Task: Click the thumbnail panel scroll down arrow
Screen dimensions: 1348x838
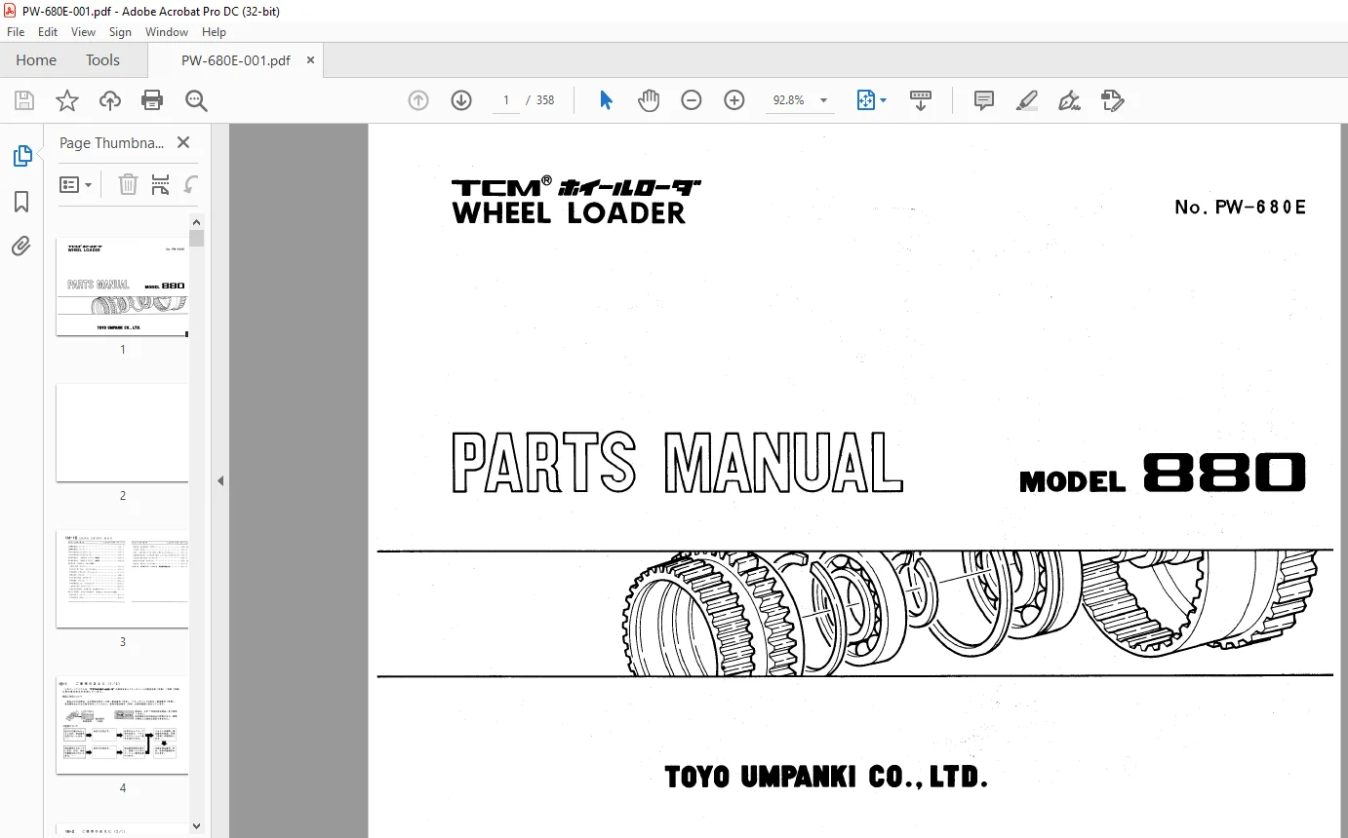Action: (197, 826)
